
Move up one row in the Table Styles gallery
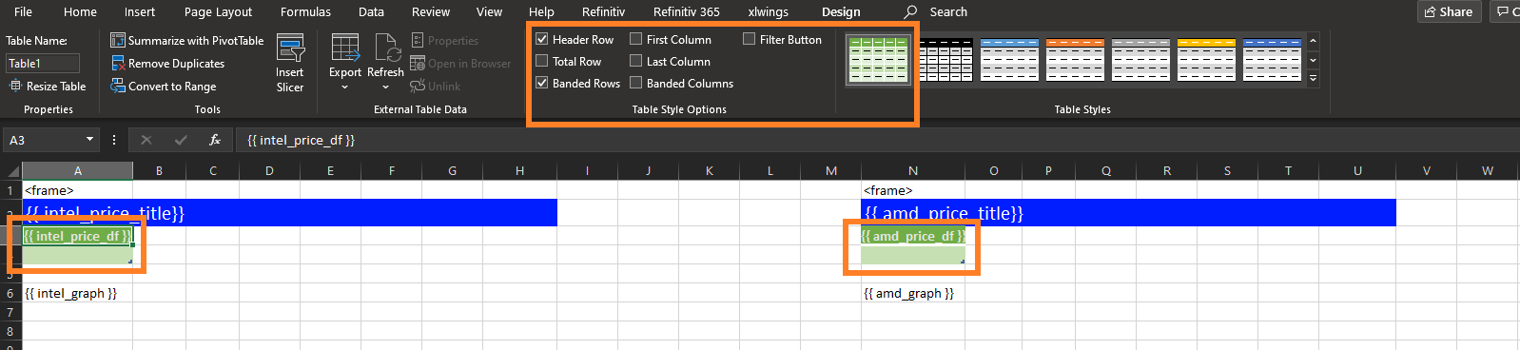click(x=1314, y=41)
